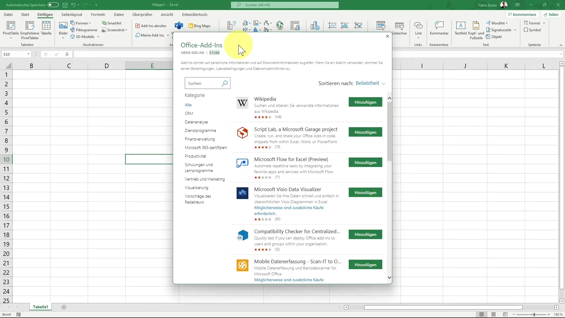Close the Office-Add-Ins dialog

point(387,36)
